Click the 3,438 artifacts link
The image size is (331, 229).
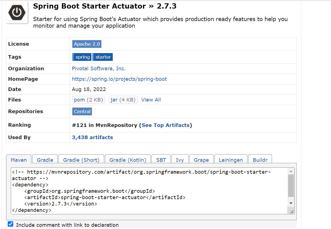pos(93,137)
